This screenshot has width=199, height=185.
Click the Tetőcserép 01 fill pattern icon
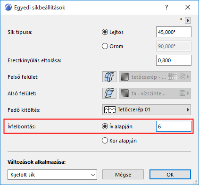tap(110, 109)
